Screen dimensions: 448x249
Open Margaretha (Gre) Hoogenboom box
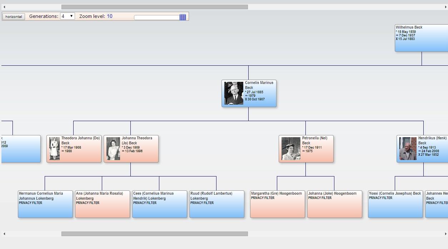pyautogui.click(x=278, y=204)
